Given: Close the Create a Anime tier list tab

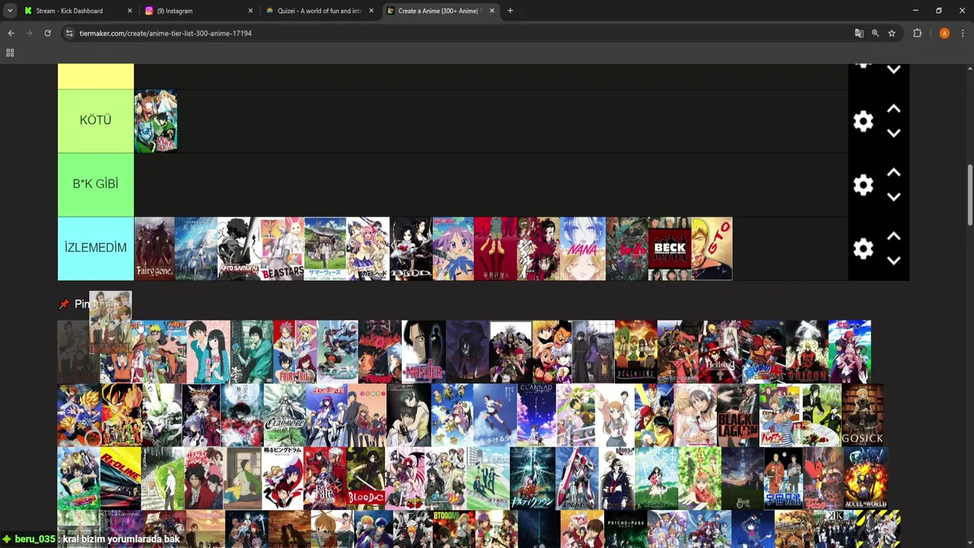Looking at the screenshot, I should 492,11.
